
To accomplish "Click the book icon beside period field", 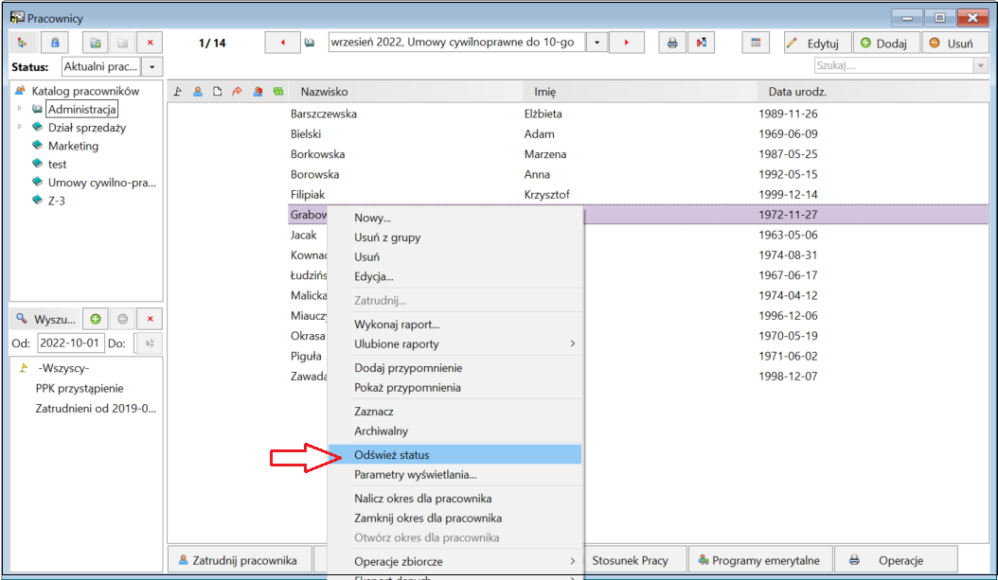I will coord(310,43).
